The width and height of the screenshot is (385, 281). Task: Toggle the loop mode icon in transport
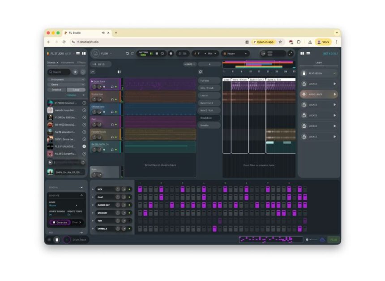(x=163, y=53)
